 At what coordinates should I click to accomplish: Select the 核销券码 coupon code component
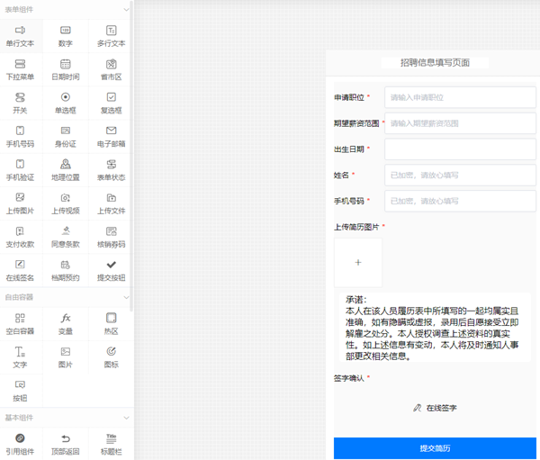tap(111, 237)
